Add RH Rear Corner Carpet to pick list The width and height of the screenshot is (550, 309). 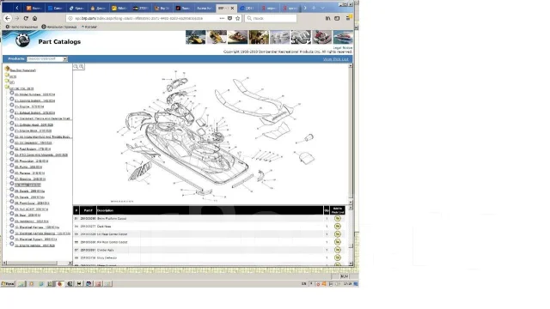338,242
